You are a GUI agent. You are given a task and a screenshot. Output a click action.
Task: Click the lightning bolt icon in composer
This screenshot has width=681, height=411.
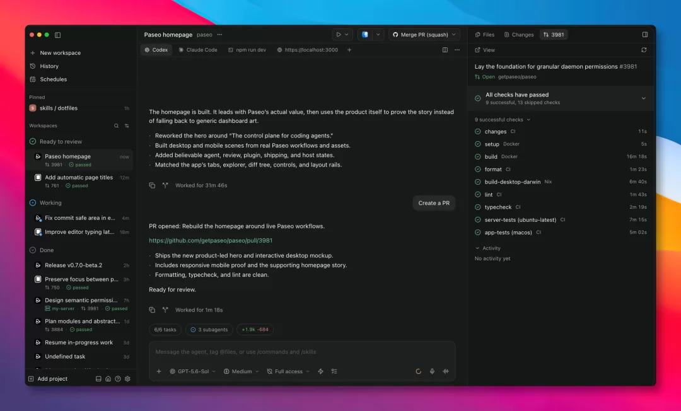[320, 371]
